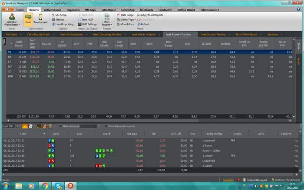Click the trophy icon in hands toolbar

click(50, 126)
